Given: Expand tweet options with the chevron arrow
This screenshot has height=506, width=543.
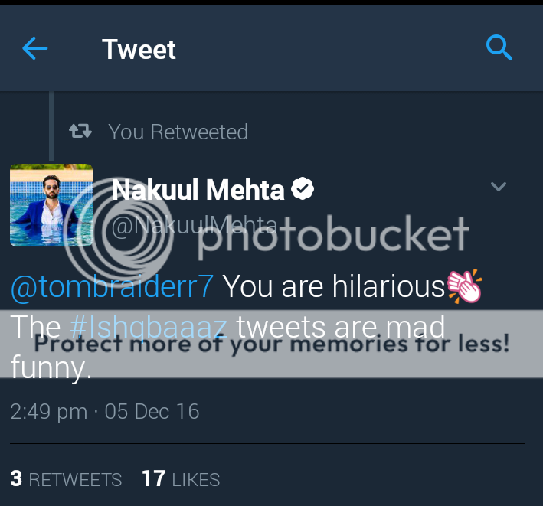Looking at the screenshot, I should pos(499,188).
